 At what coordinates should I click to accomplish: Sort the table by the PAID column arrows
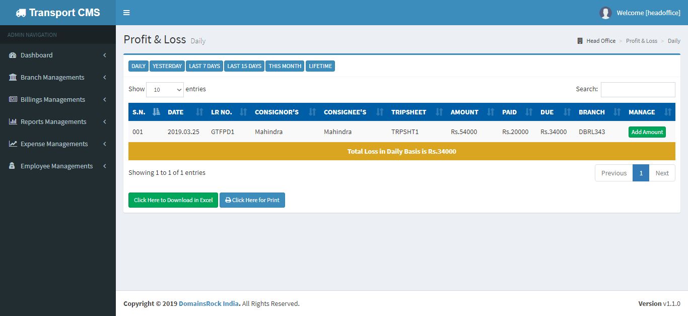(529, 112)
